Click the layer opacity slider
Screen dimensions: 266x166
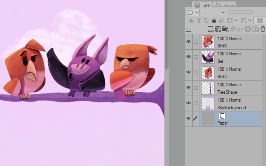240,12
